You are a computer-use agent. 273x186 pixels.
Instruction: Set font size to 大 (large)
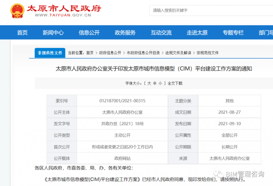pos(149,84)
